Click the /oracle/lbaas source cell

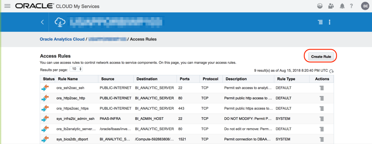pos(115,129)
